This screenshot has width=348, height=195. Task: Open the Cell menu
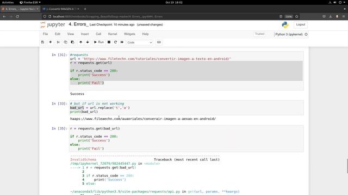98,34
